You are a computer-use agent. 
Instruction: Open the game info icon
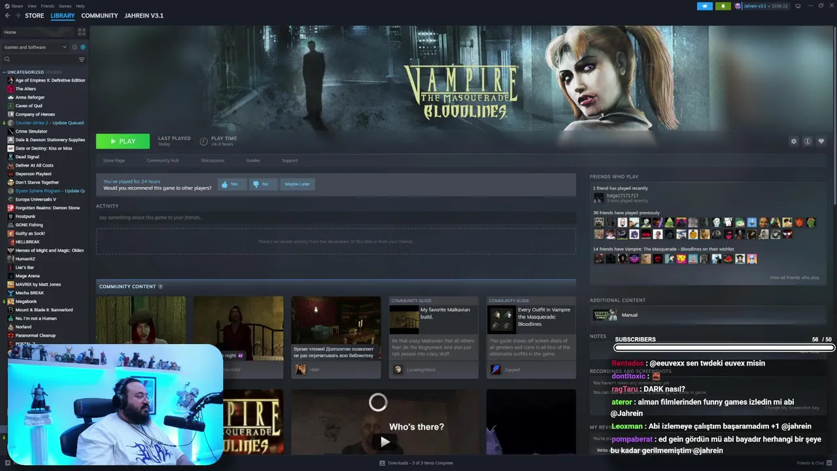pyautogui.click(x=808, y=141)
